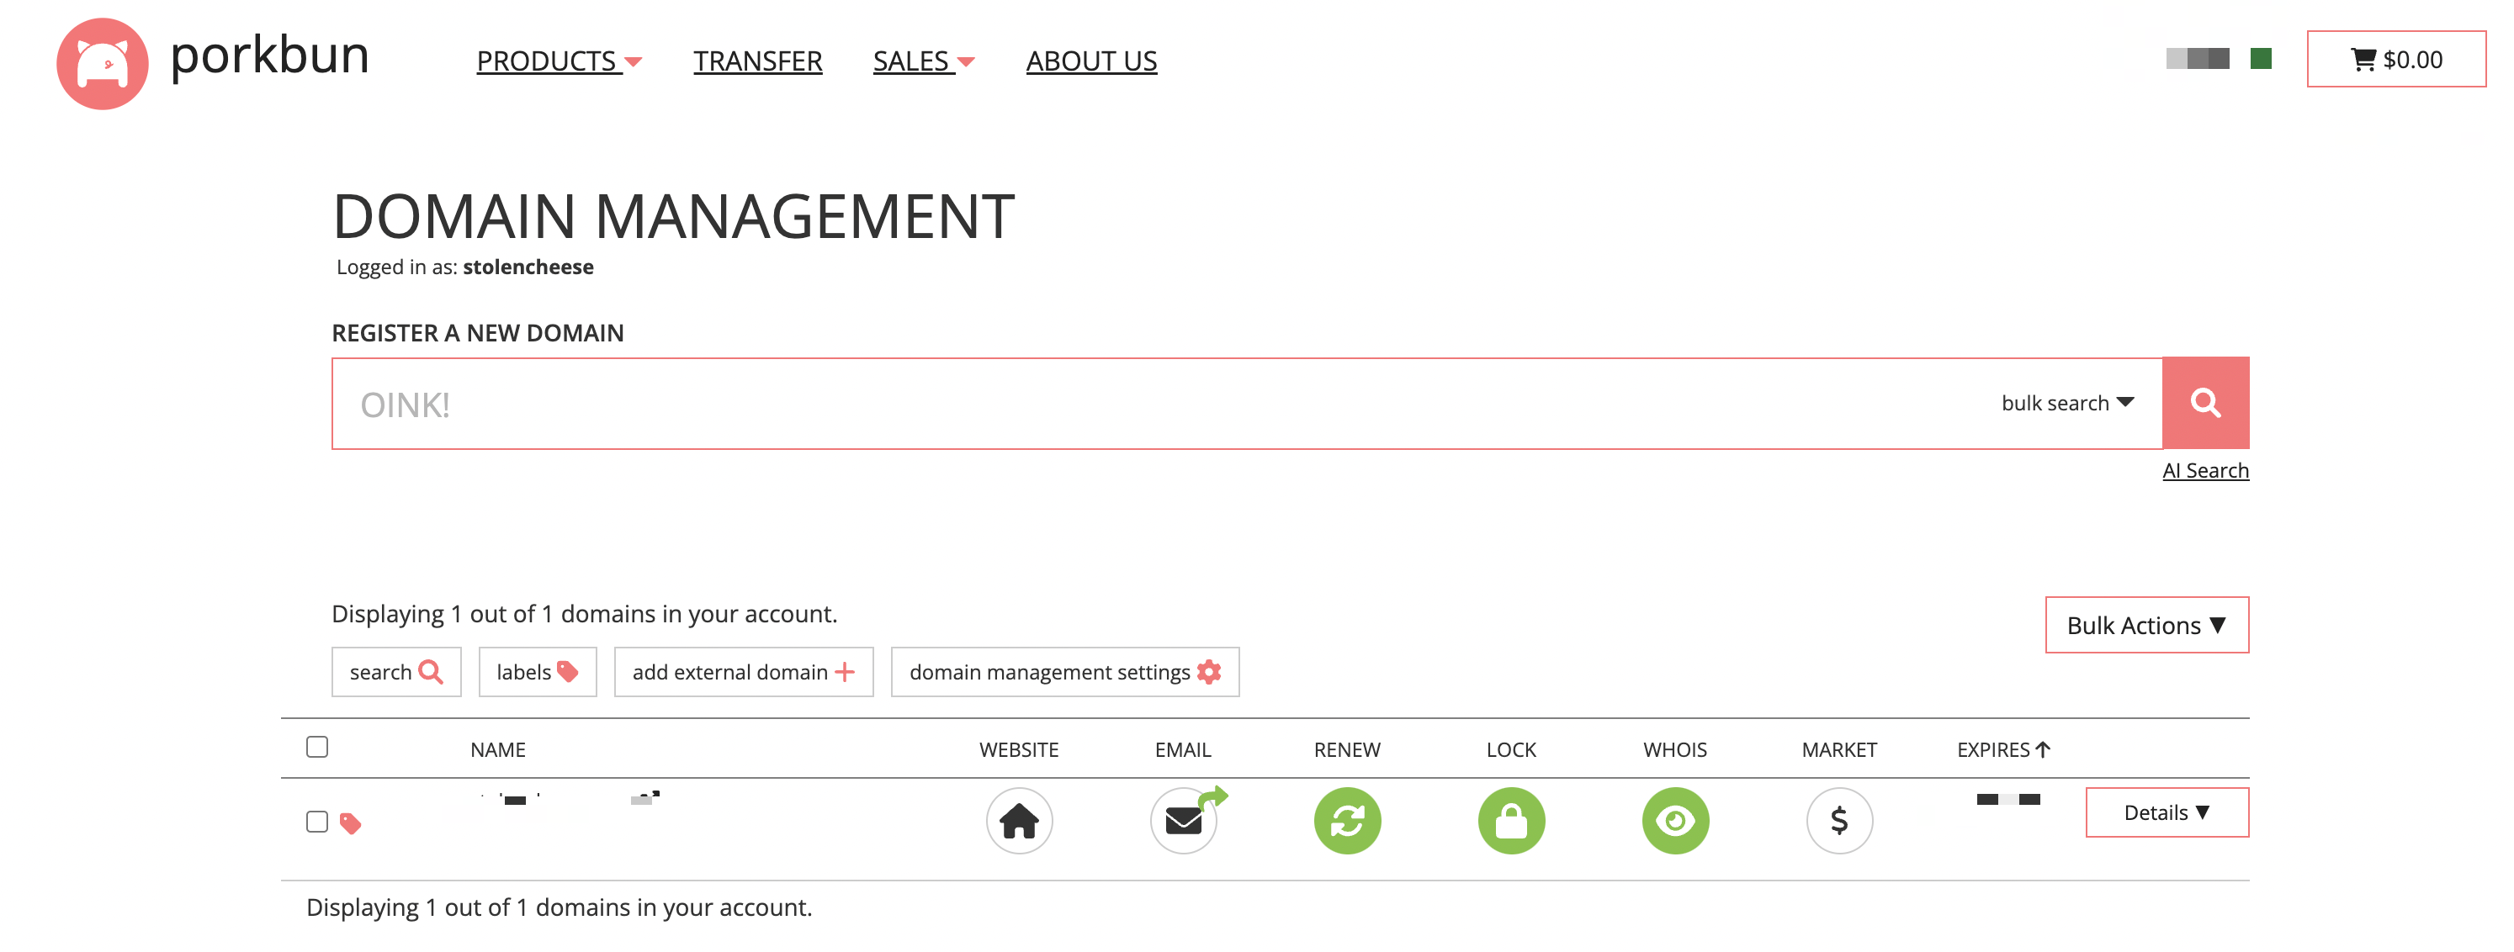Click the AI Search link
2514x952 pixels.
pos(2204,470)
